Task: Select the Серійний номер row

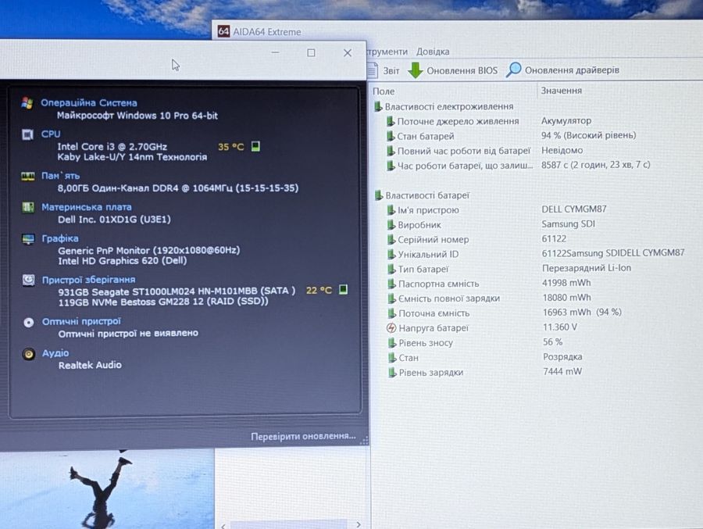Action: click(476, 239)
